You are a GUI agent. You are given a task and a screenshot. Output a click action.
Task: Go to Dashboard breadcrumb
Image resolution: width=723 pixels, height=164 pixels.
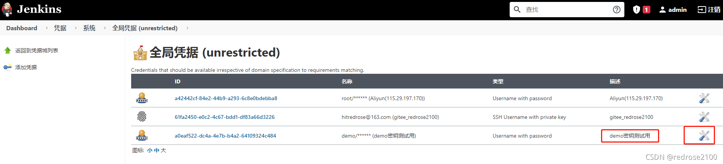click(22, 28)
